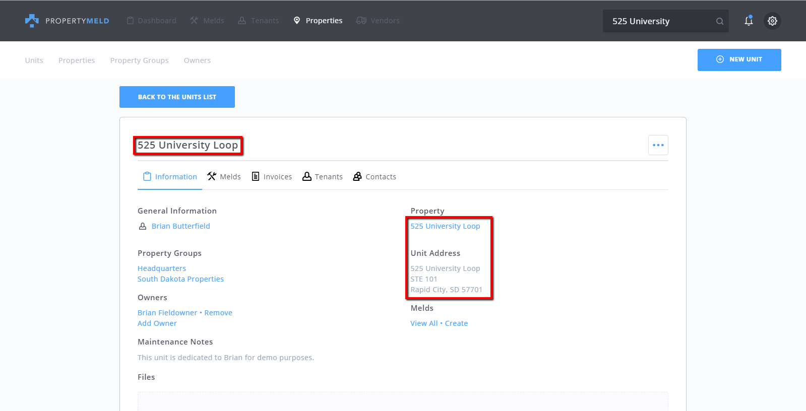
Task: Open Tenants in top navigation bar
Action: (x=259, y=21)
